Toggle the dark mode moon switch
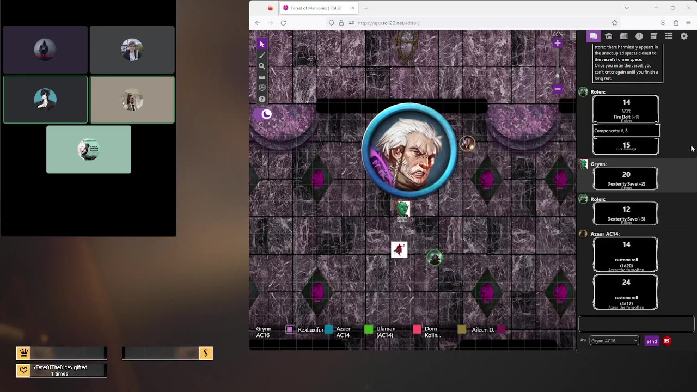This screenshot has width=697, height=392. click(x=262, y=114)
